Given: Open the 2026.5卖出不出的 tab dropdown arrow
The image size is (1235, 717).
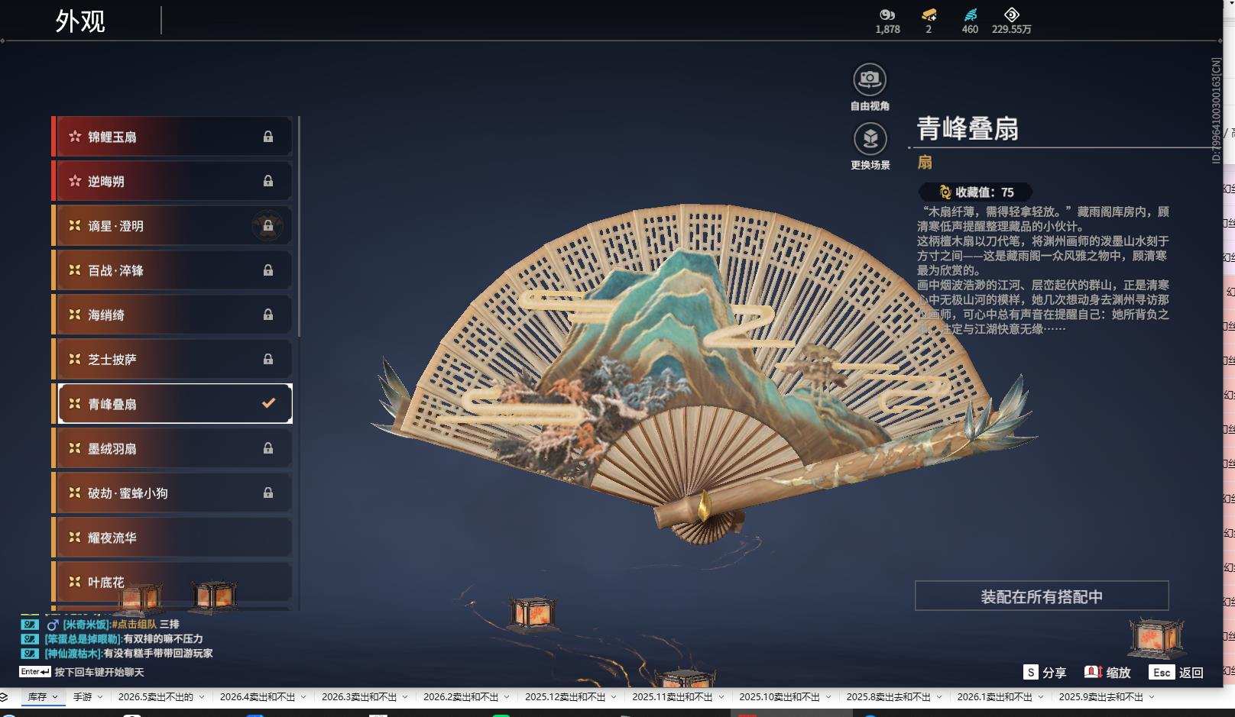Looking at the screenshot, I should (x=202, y=697).
